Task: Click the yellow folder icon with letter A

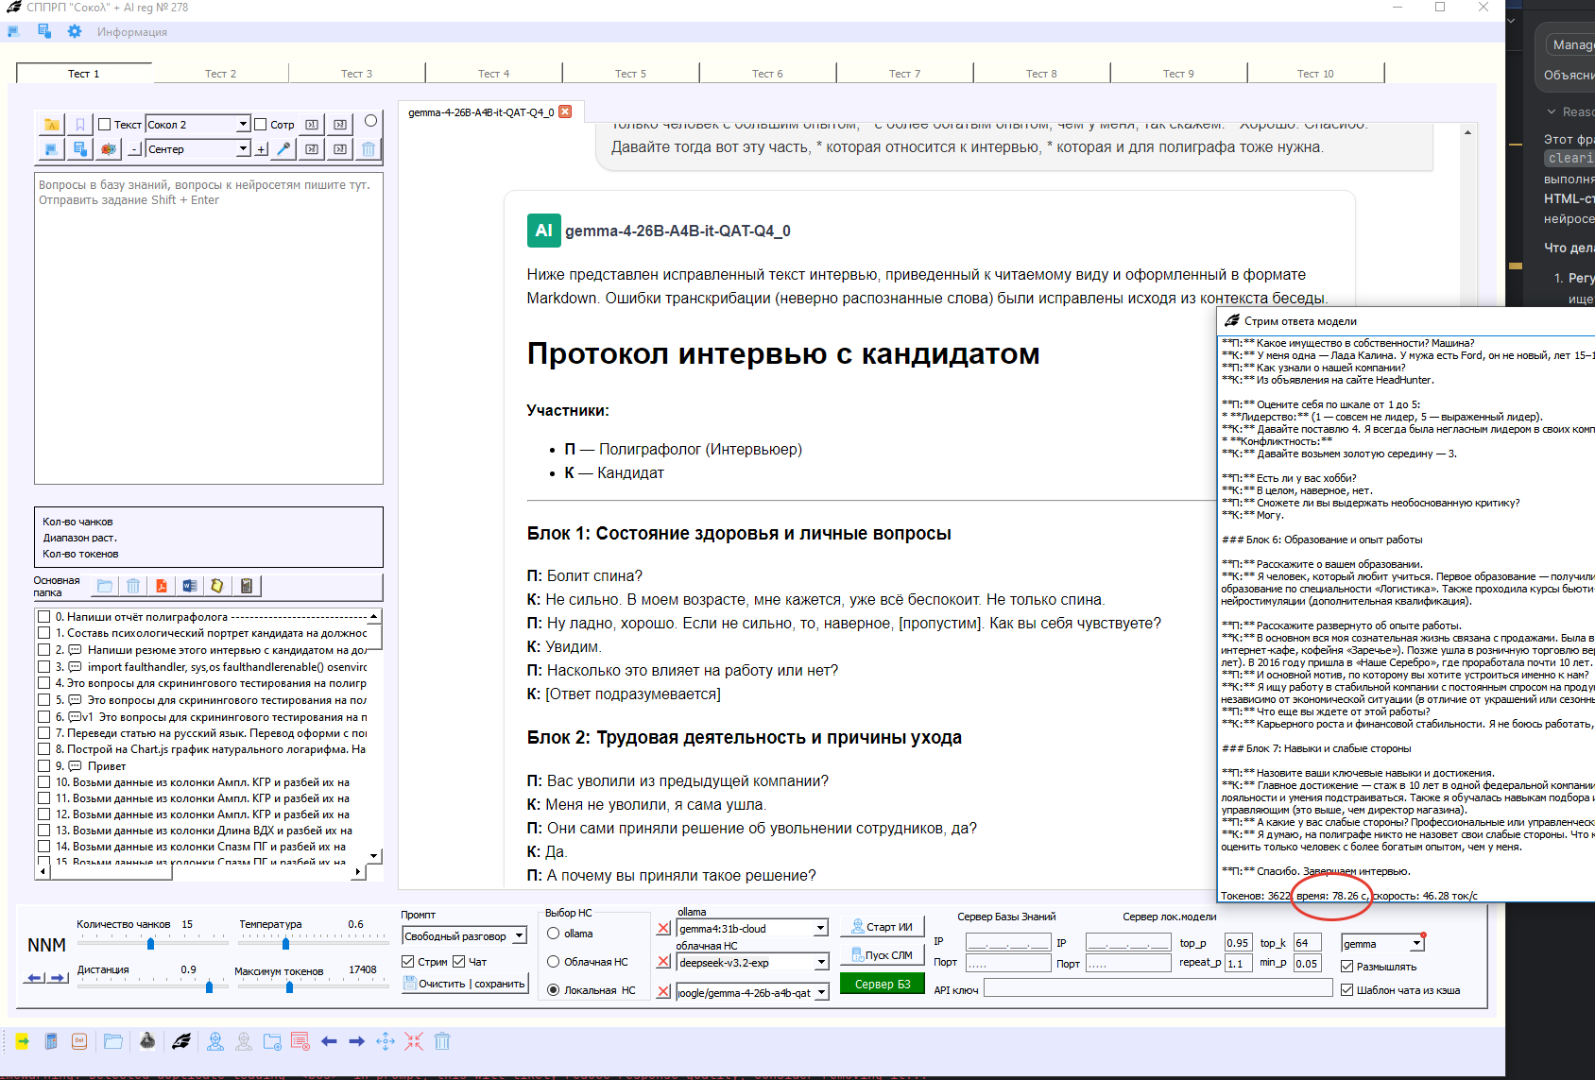Action: tap(52, 125)
